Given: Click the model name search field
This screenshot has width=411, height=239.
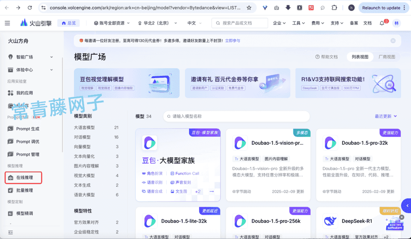Looking at the screenshot, I should (x=236, y=116).
